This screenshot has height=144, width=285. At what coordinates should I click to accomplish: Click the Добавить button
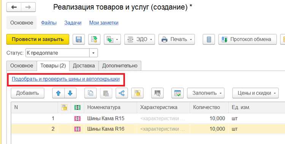(x=27, y=93)
